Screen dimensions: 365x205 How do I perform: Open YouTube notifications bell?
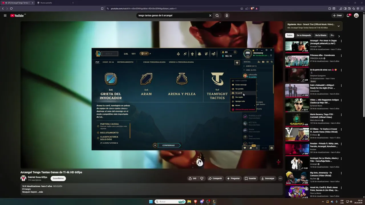click(348, 15)
